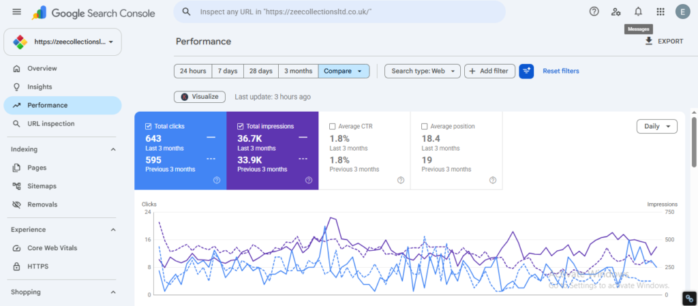The image size is (698, 306).
Task: Click the EXPORT button label
Action: pos(671,42)
